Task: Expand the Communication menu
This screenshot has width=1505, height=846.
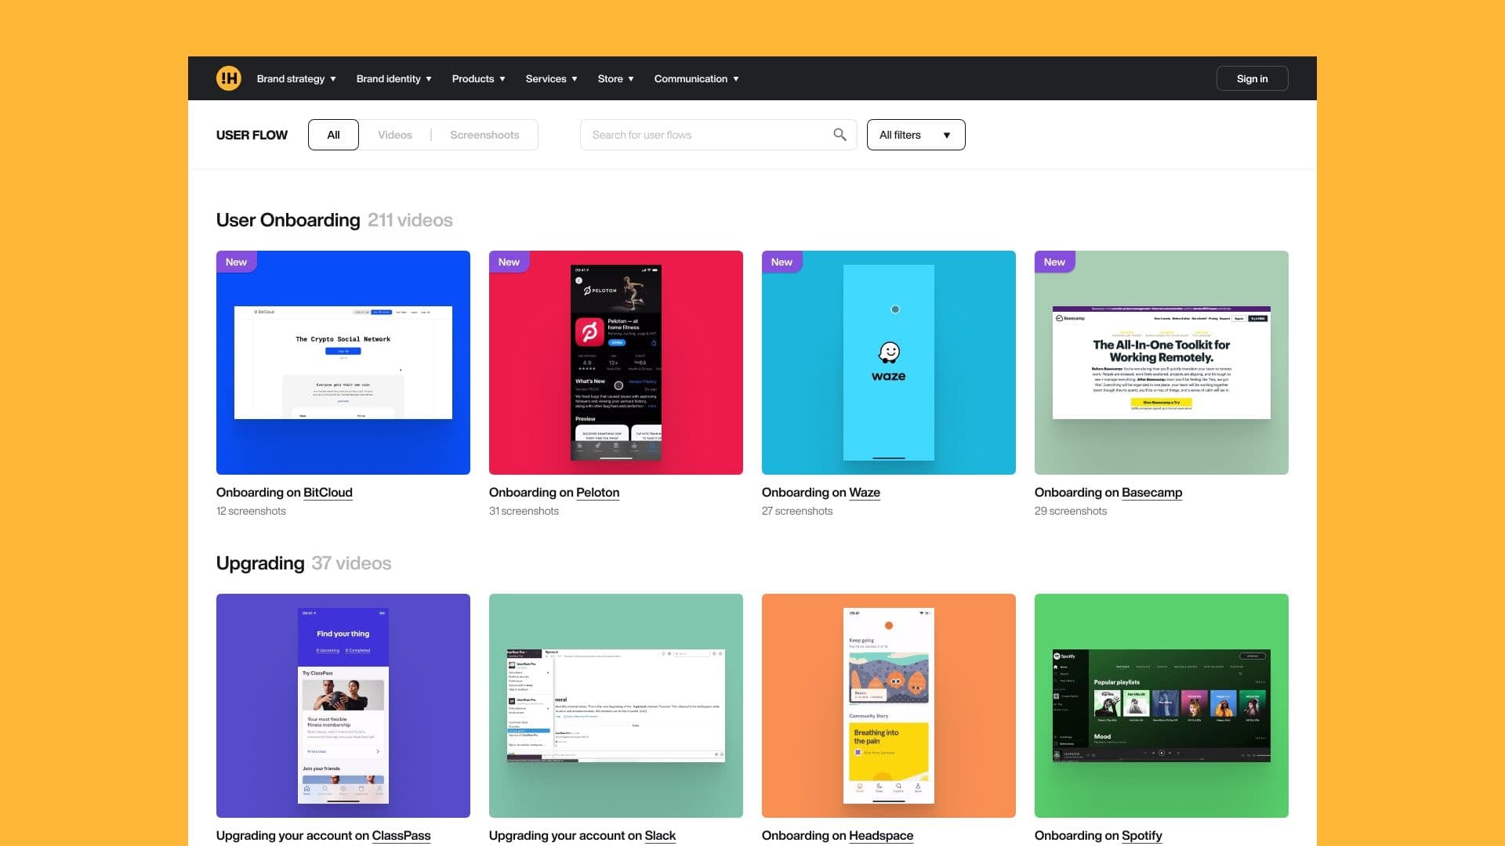Action: [697, 78]
